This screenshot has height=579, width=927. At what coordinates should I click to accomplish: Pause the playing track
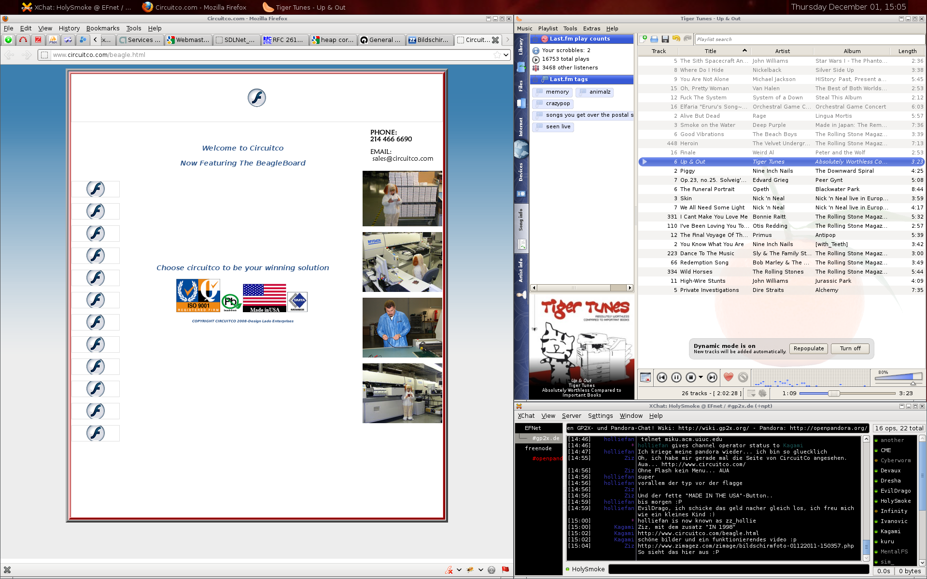coord(676,377)
